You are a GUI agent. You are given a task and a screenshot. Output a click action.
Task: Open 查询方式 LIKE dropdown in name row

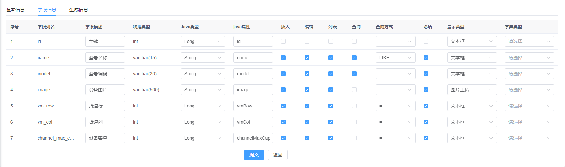click(x=396, y=58)
